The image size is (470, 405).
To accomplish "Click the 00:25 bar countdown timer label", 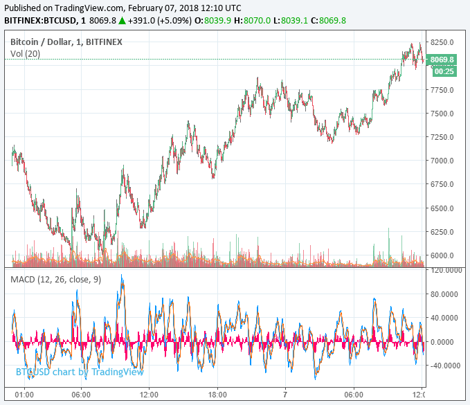I will coord(444,71).
